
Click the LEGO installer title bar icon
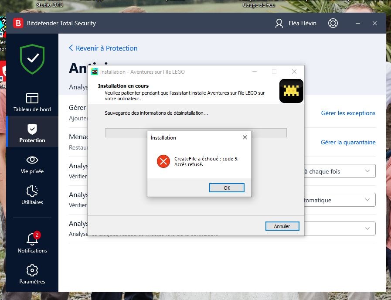click(95, 72)
